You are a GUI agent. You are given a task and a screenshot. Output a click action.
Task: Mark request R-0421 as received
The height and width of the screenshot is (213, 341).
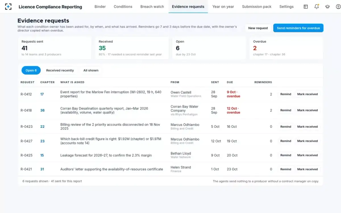point(307,169)
